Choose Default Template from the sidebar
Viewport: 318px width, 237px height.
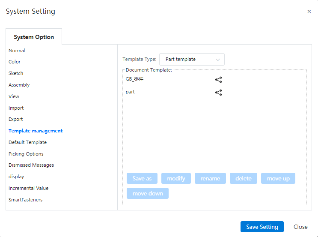pyautogui.click(x=27, y=142)
